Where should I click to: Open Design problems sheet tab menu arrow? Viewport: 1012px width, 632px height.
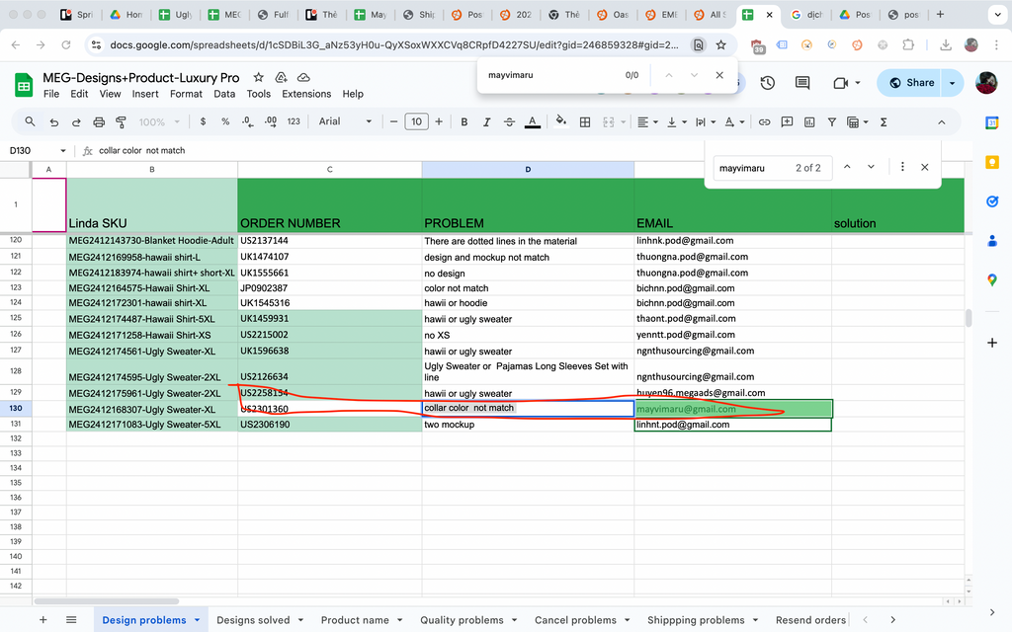197,620
